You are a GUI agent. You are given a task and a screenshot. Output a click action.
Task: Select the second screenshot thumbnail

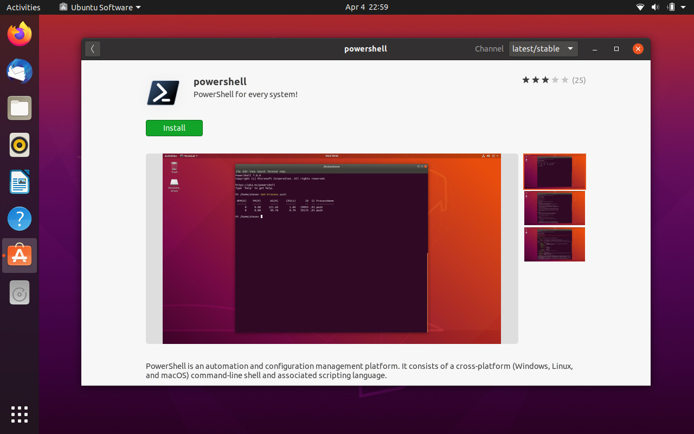pyautogui.click(x=555, y=208)
